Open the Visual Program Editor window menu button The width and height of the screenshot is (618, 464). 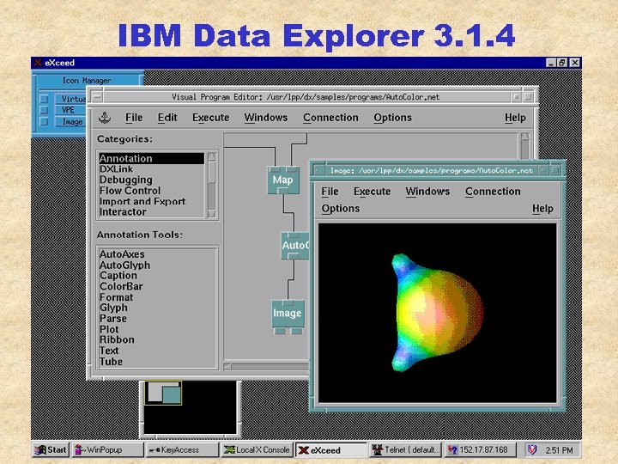(x=97, y=96)
